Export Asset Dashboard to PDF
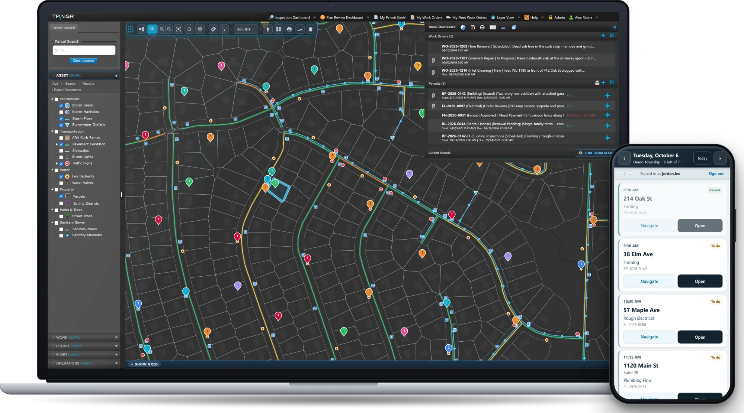744x413 pixels. click(472, 27)
